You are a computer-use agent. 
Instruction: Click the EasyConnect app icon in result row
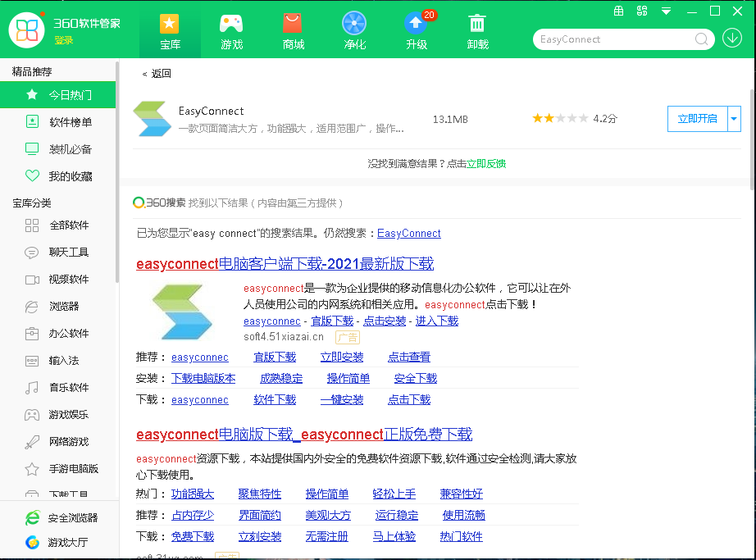pos(152,119)
